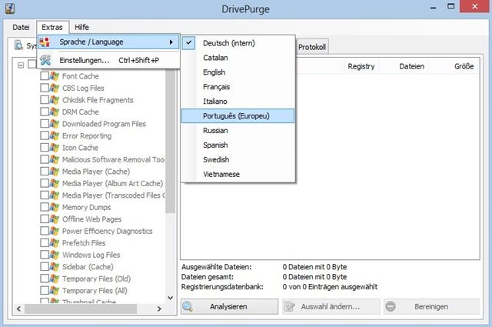Click the Einstellungen tools icon
The height and width of the screenshot is (327, 492).
click(45, 60)
